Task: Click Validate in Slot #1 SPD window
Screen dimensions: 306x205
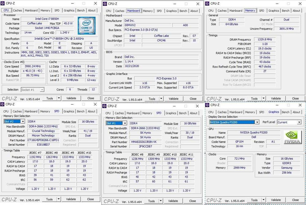Action: click(173, 201)
